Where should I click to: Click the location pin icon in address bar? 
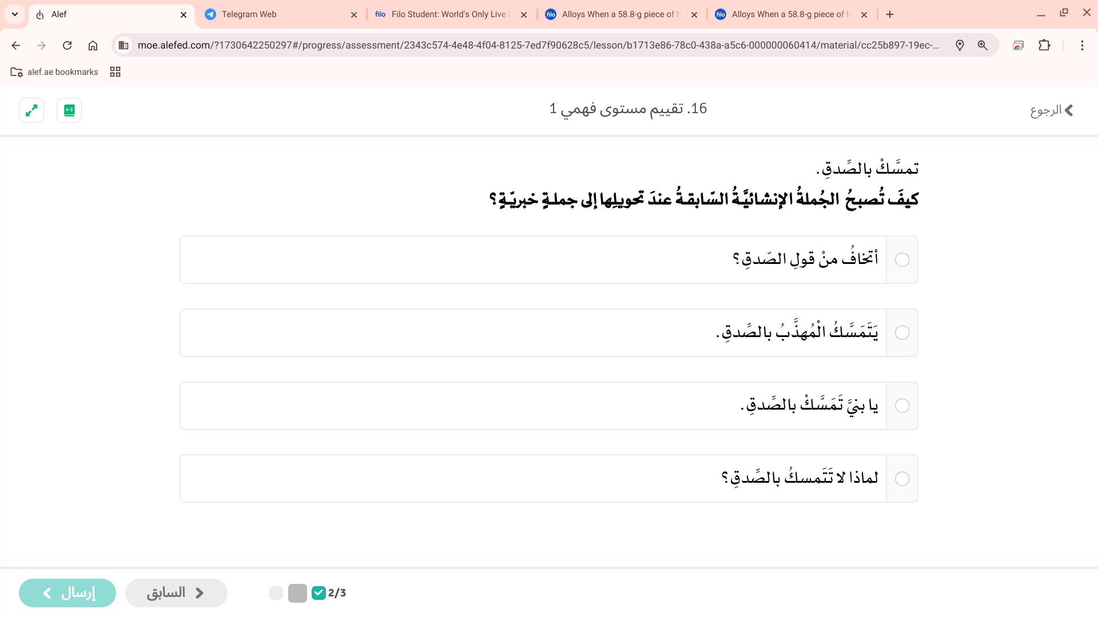[960, 45]
